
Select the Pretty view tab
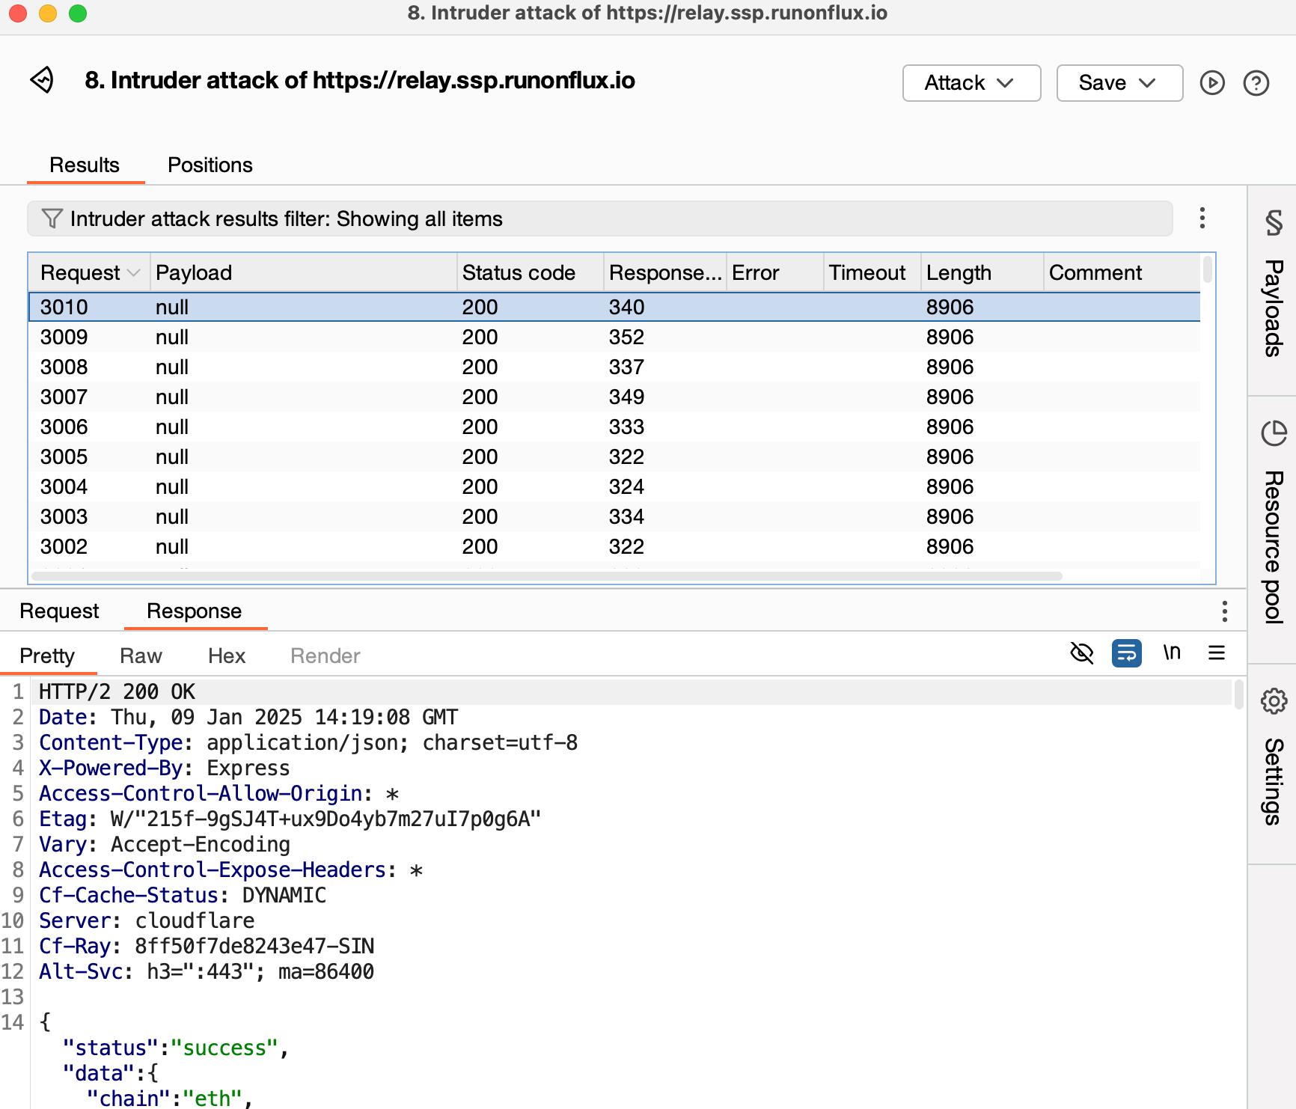[47, 656]
